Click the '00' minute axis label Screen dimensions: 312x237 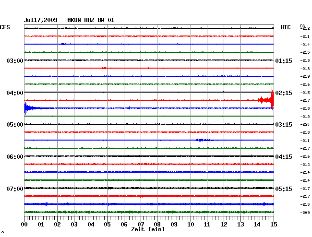click(24, 224)
